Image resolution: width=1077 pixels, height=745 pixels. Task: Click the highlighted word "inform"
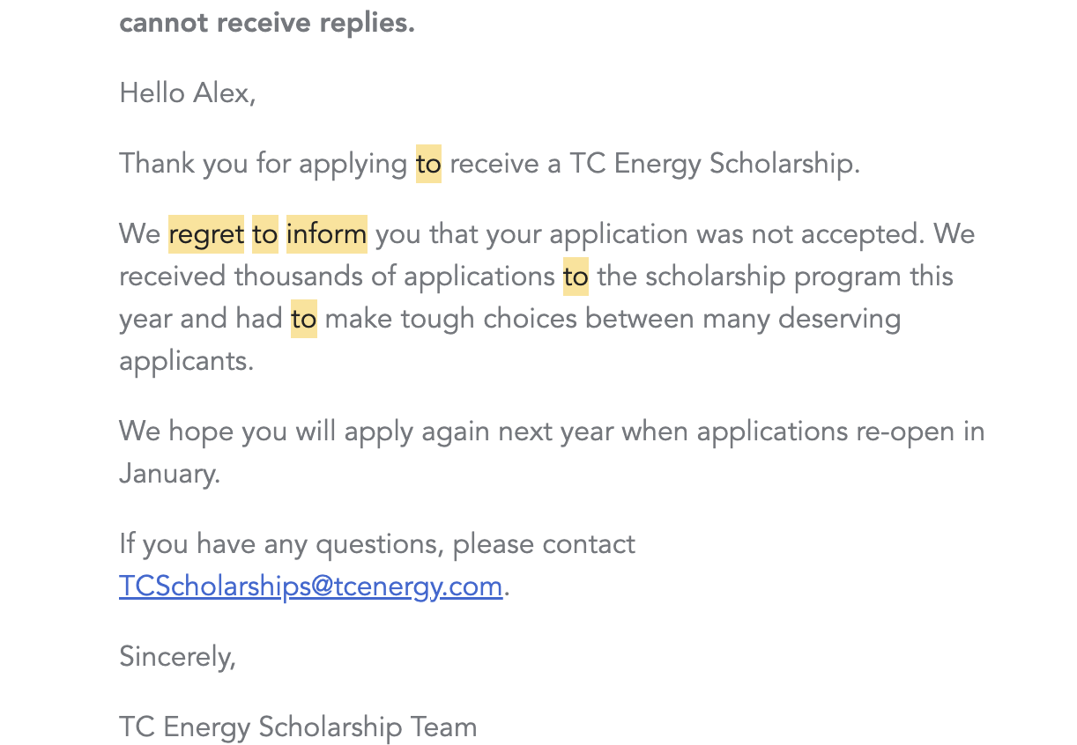326,234
